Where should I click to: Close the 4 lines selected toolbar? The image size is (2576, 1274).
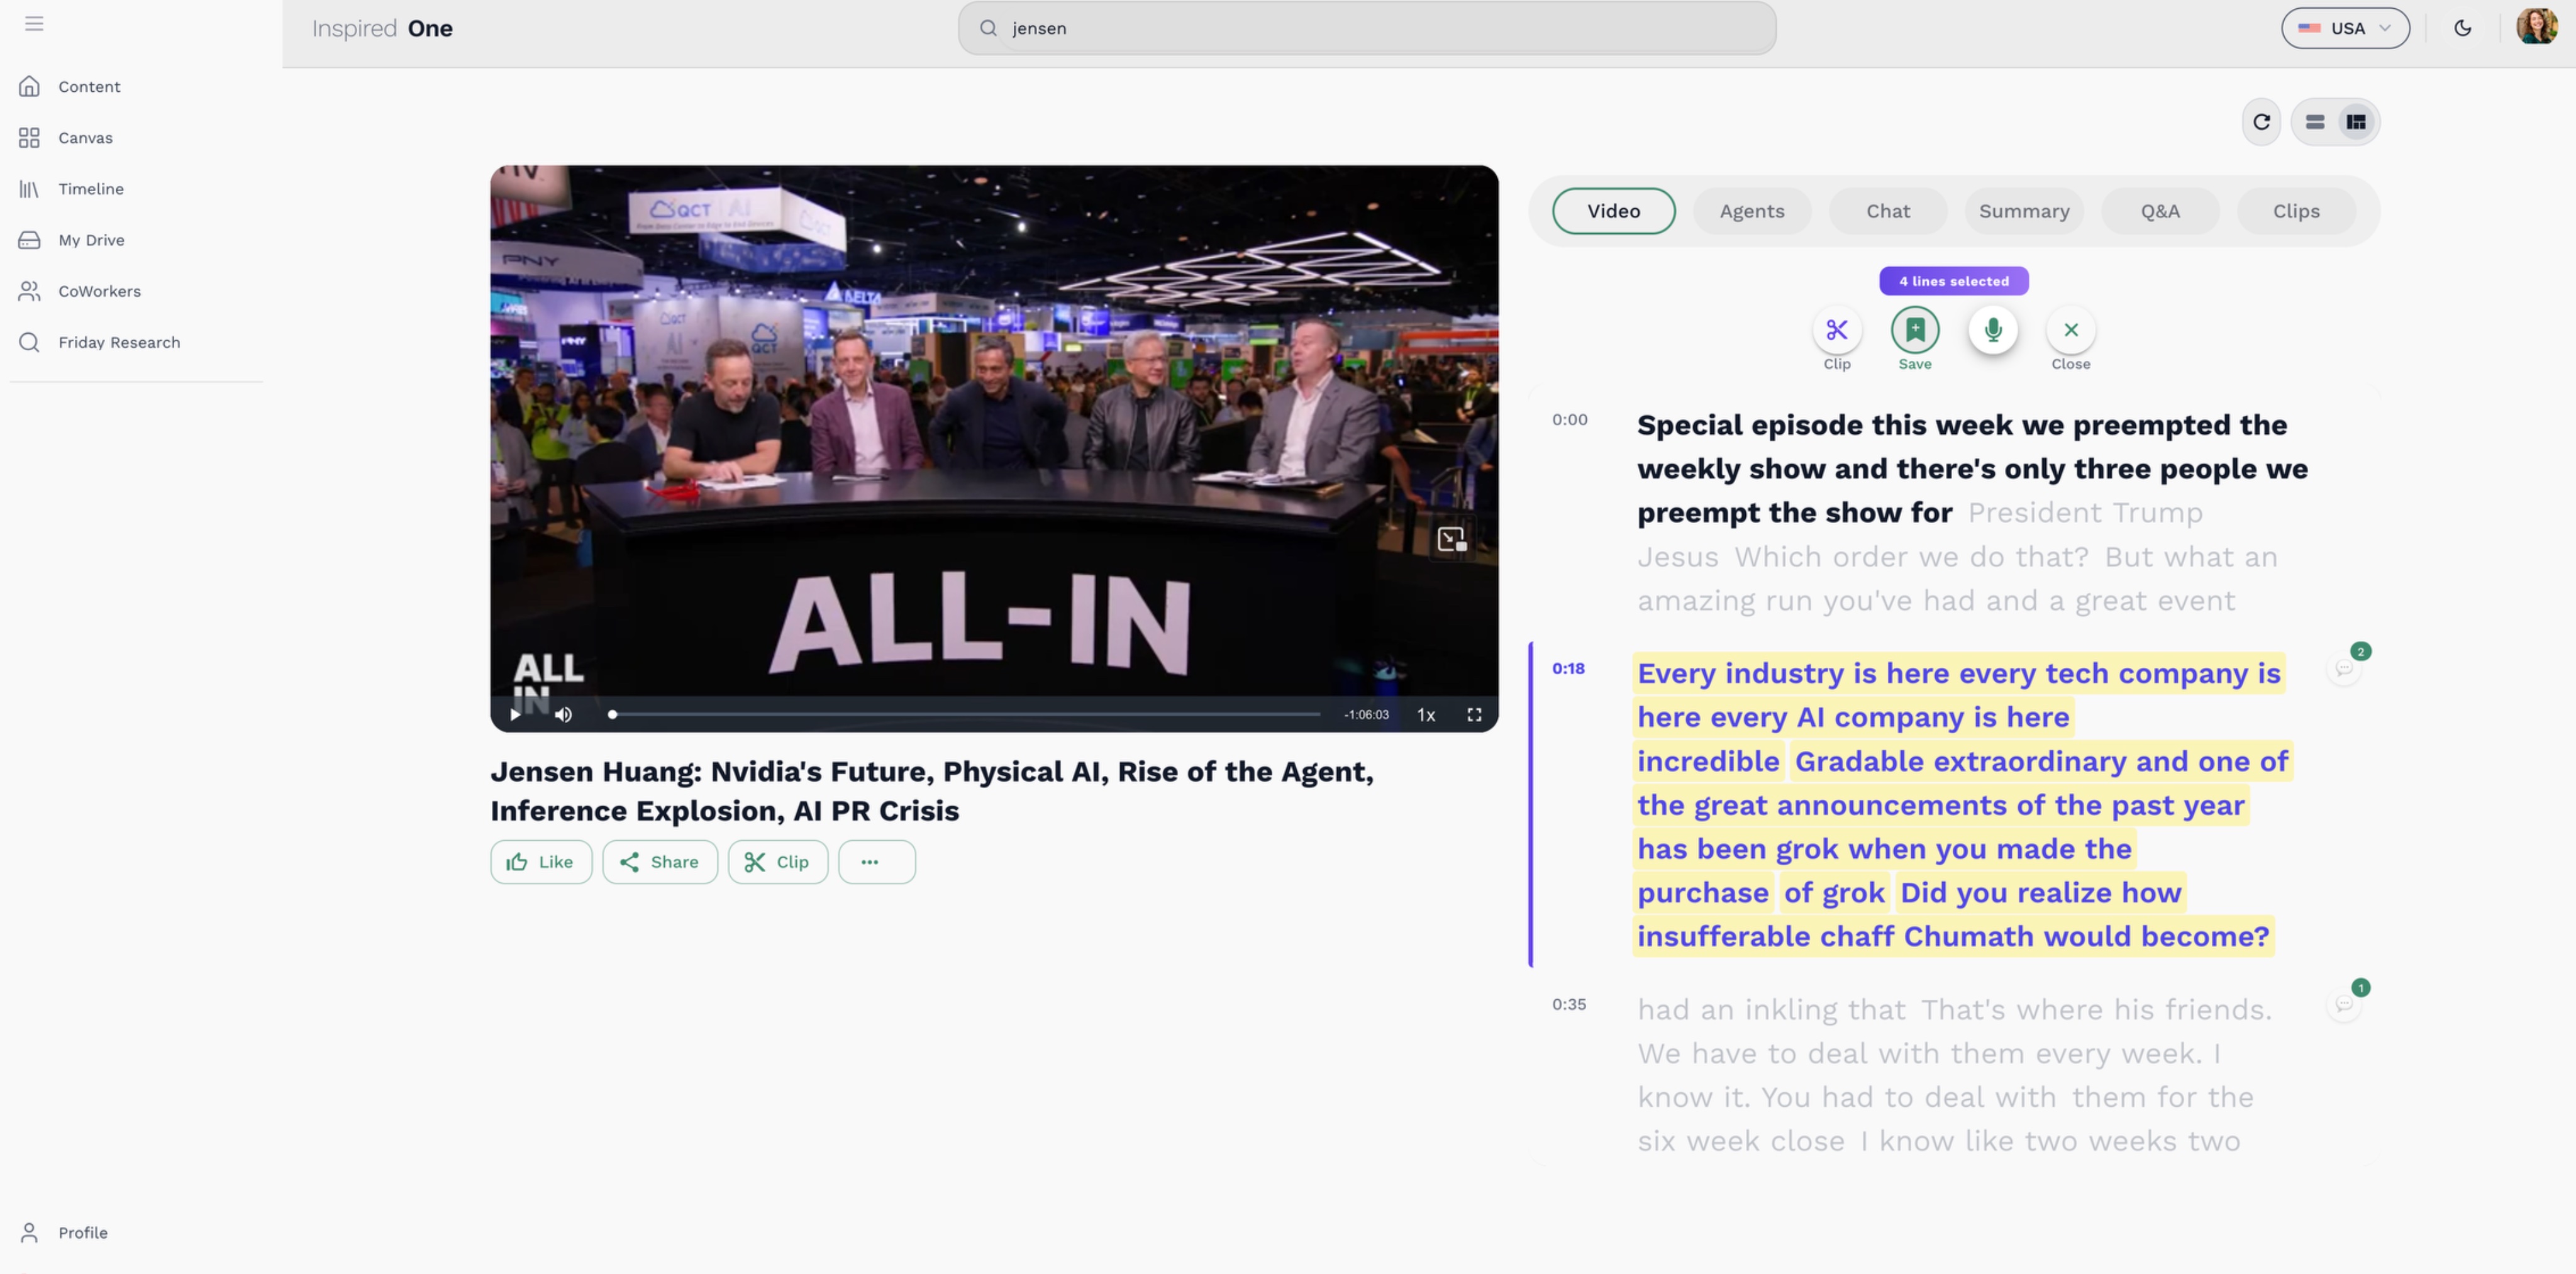pyautogui.click(x=2070, y=330)
